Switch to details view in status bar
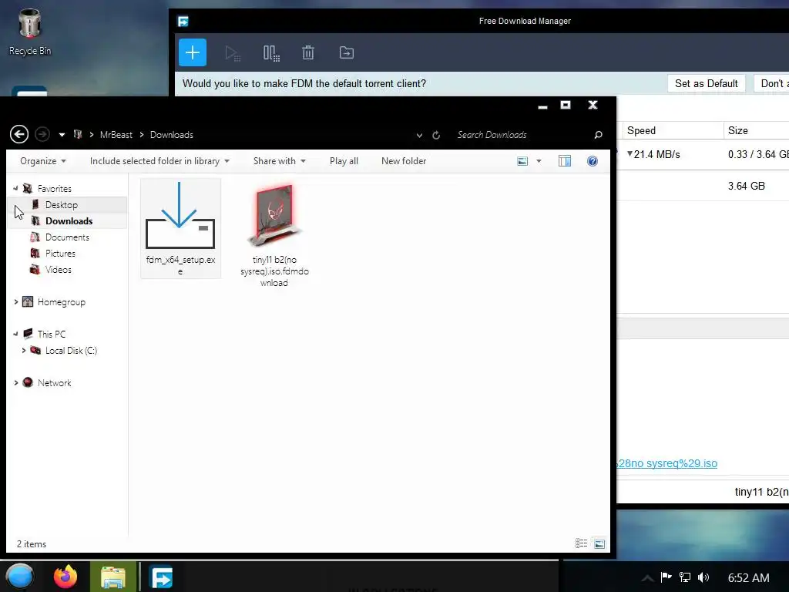This screenshot has width=789, height=592. click(x=581, y=543)
